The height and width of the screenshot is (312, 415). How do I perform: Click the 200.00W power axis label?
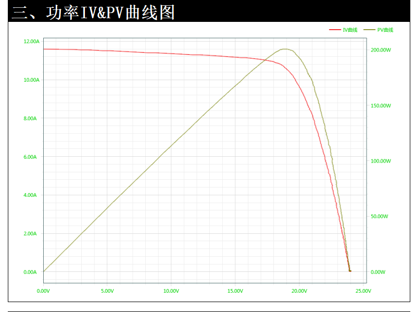pos(381,50)
